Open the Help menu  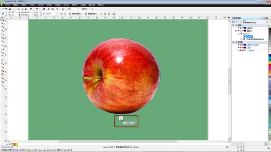(101, 5)
